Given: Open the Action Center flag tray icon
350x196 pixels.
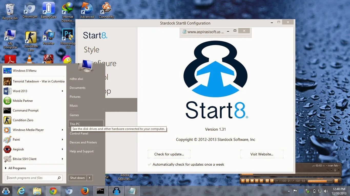Looking at the screenshot, I should [x=295, y=191].
